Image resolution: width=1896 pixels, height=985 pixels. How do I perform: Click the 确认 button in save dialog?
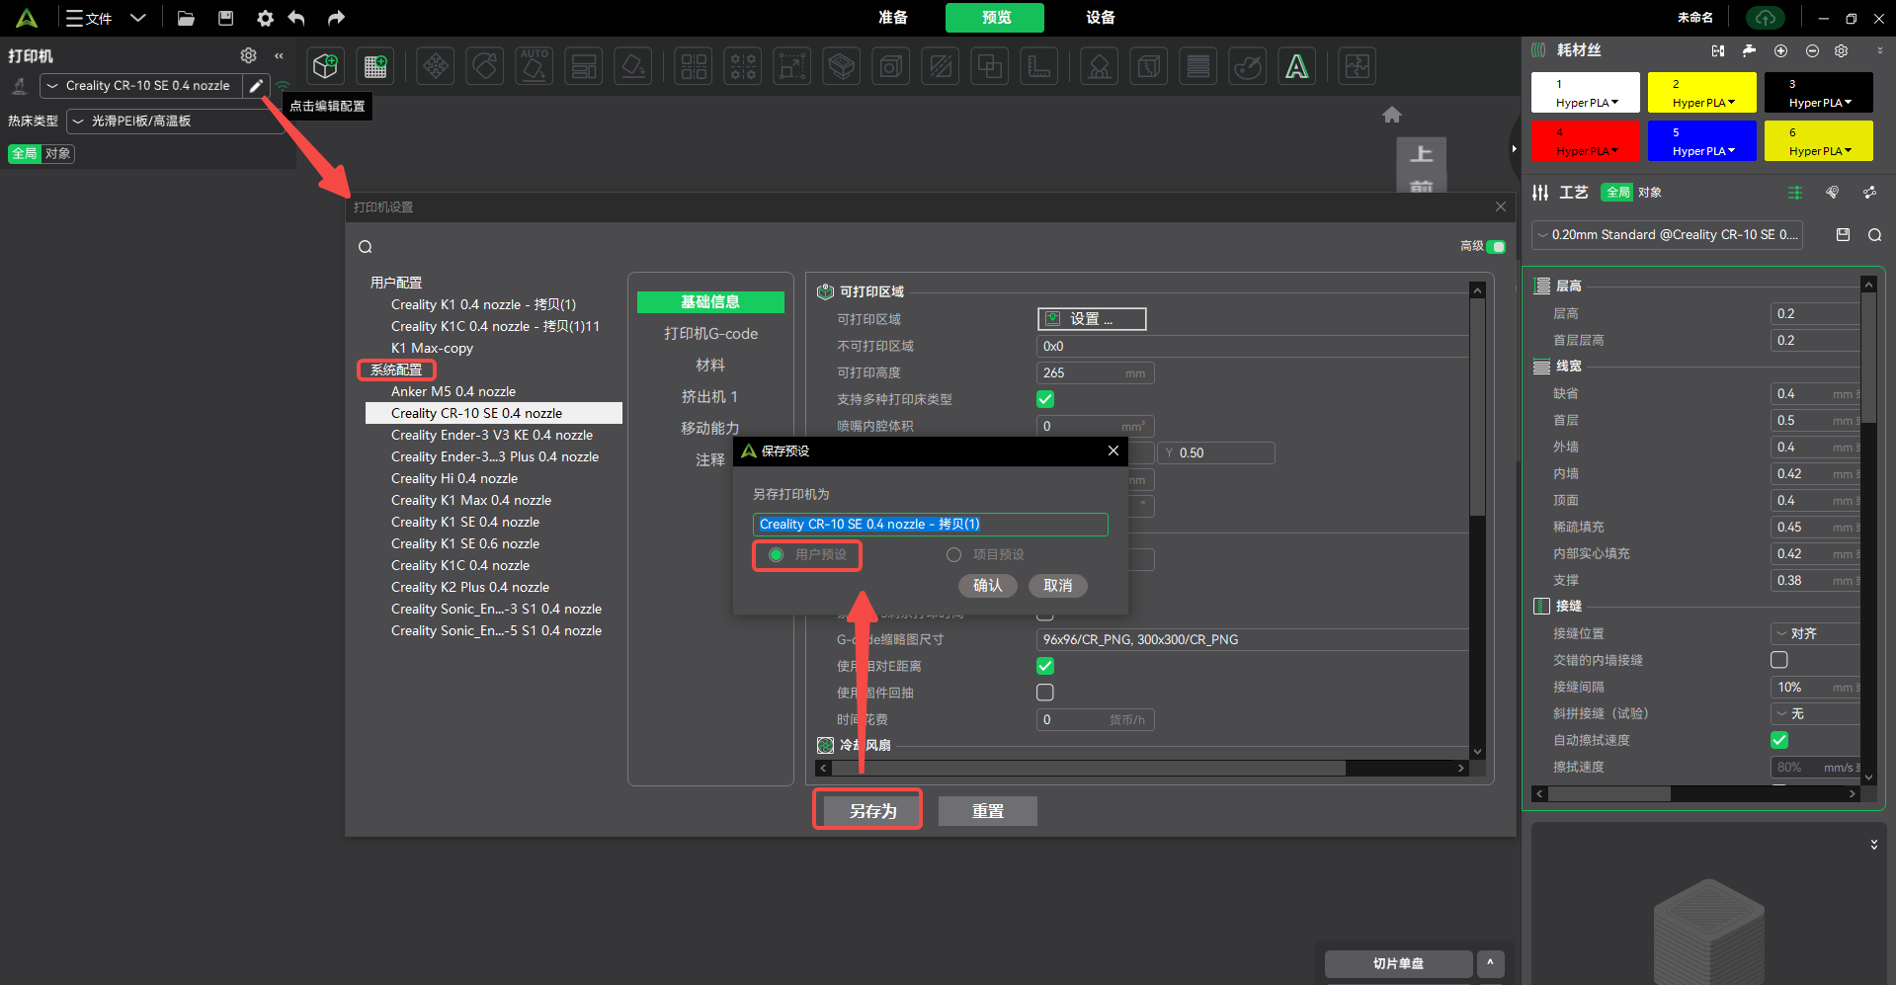988,586
